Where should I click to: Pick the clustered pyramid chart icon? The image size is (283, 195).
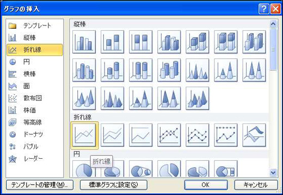pyautogui.click(x=112, y=98)
